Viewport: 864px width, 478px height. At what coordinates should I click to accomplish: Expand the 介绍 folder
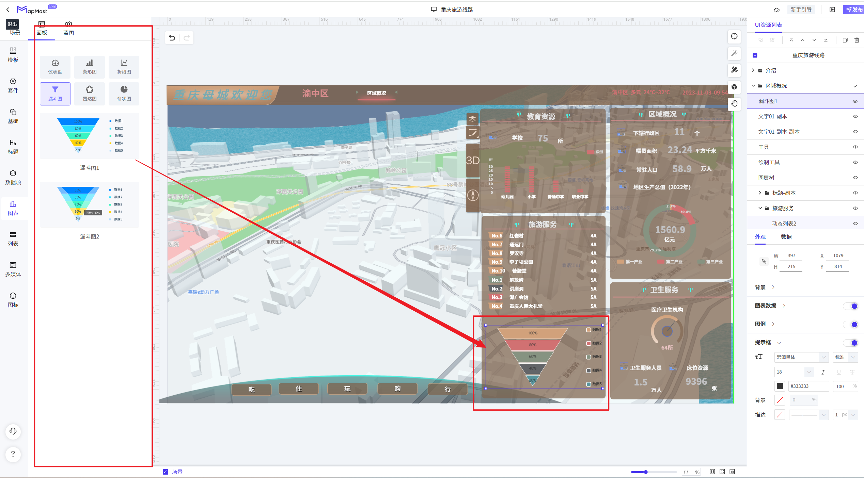(x=753, y=70)
